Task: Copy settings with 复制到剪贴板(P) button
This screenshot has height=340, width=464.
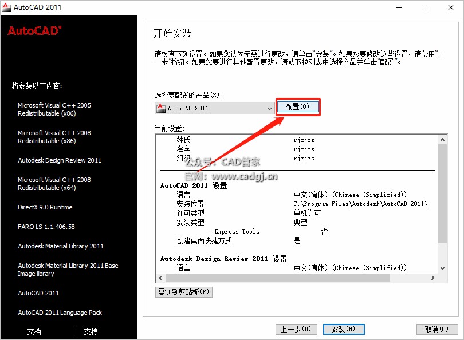Action: pos(183,292)
